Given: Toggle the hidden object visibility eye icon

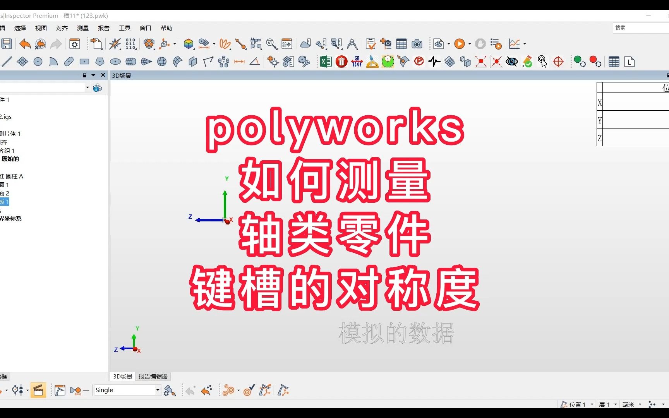Looking at the screenshot, I should 512,62.
